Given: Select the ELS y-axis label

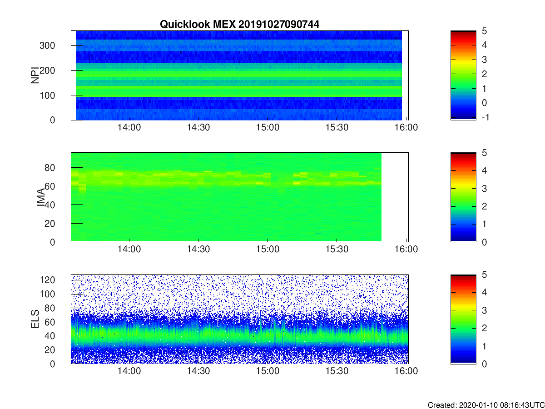Looking at the screenshot, I should 34,319.
